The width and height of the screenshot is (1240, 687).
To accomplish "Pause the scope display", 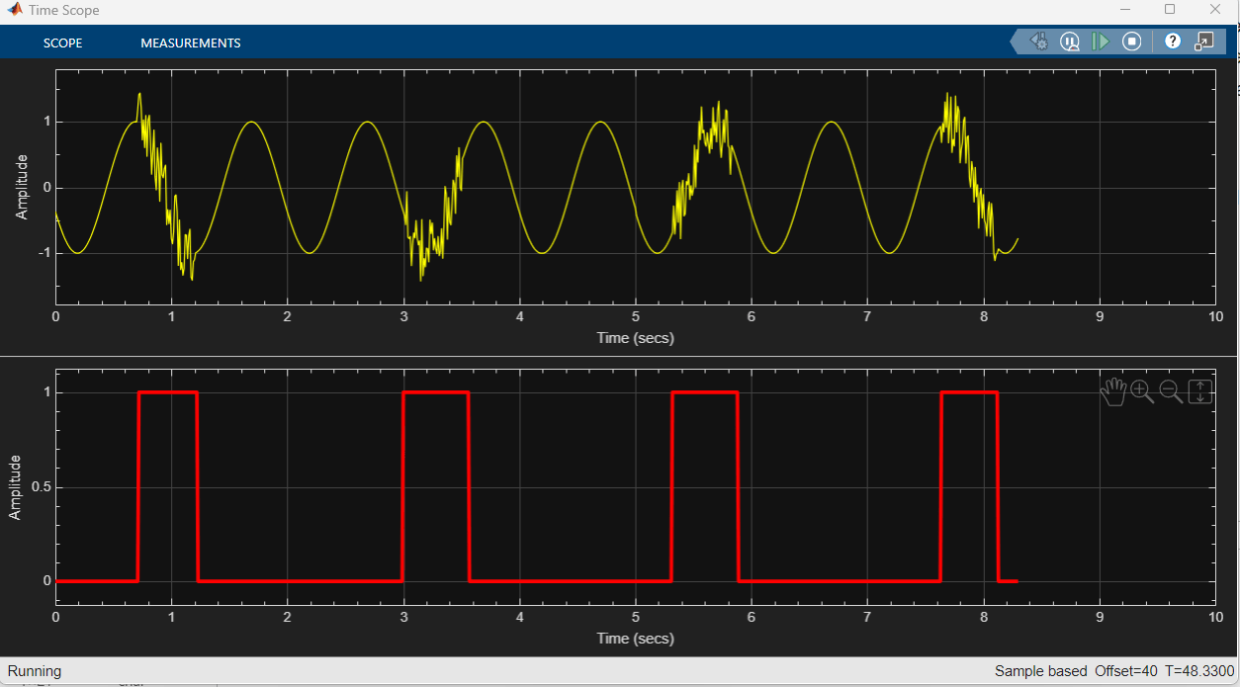I will tap(1070, 42).
